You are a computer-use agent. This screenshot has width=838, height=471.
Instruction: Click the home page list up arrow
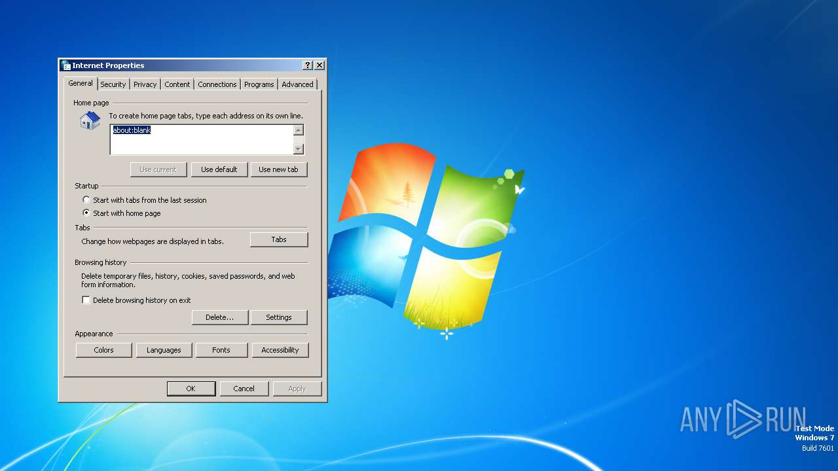(x=299, y=130)
